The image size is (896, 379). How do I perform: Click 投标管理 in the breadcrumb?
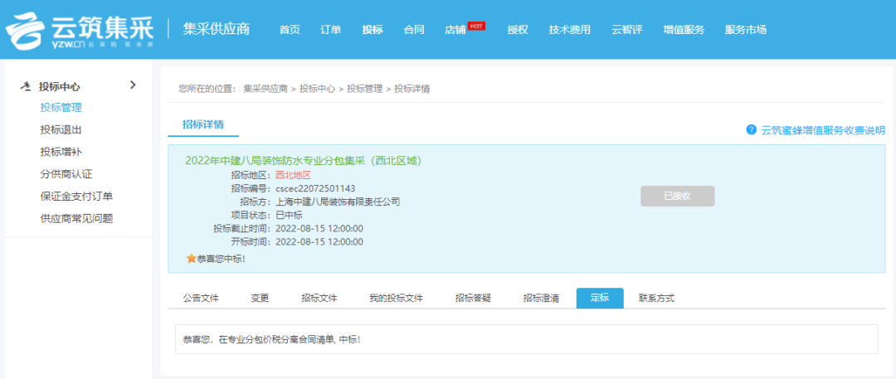[x=364, y=89]
